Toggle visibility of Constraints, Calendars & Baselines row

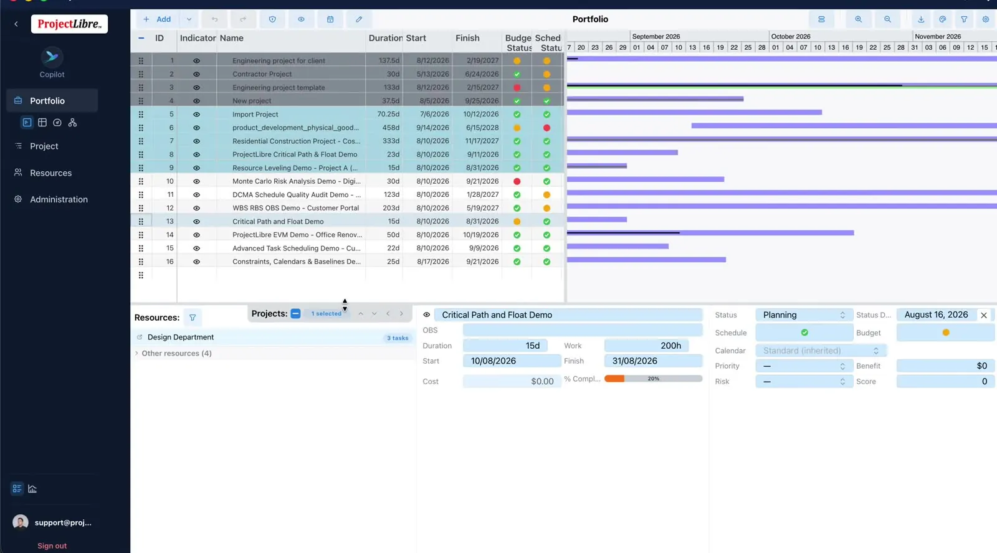tap(196, 262)
